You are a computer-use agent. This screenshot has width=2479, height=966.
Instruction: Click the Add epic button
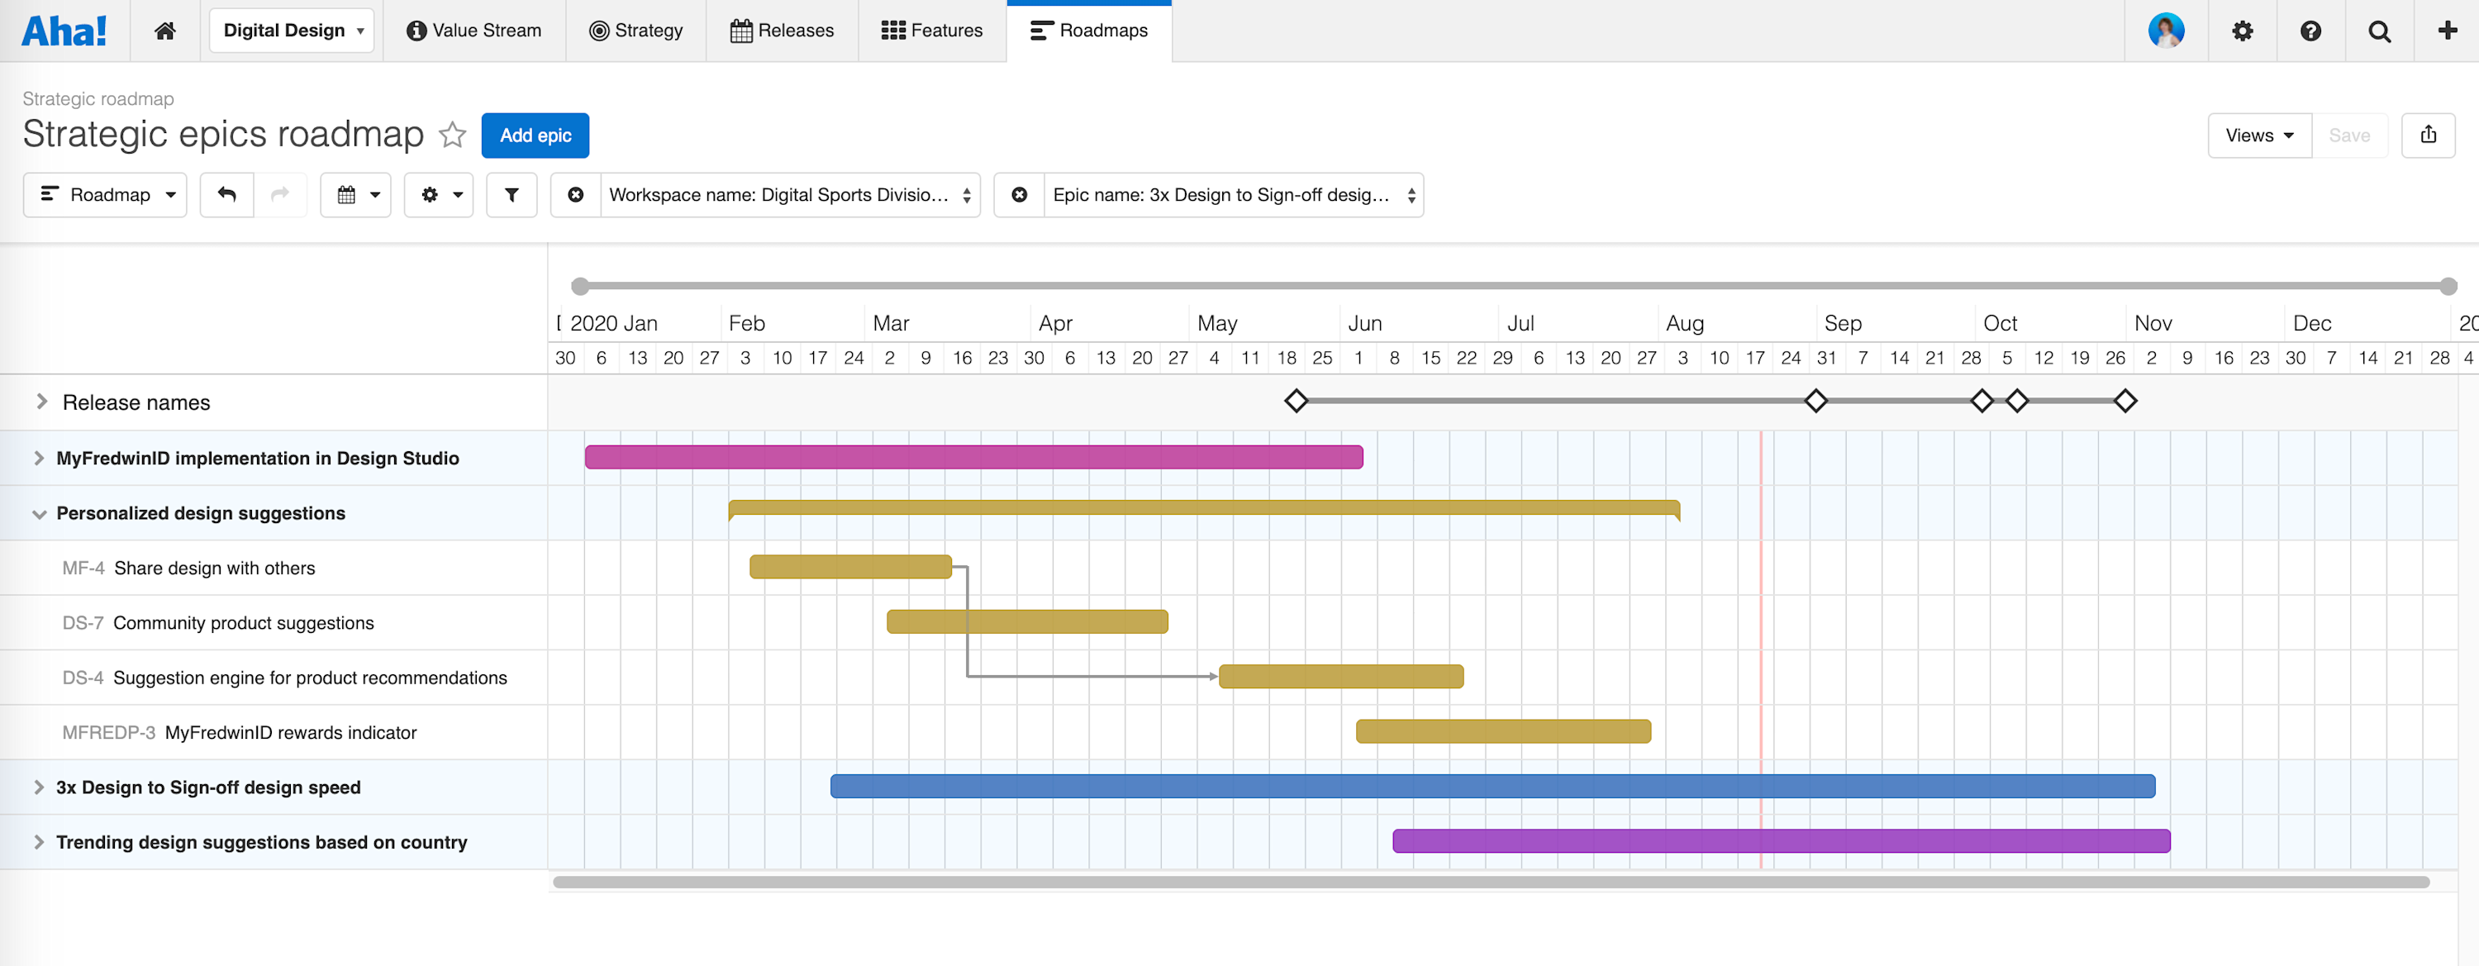click(535, 135)
